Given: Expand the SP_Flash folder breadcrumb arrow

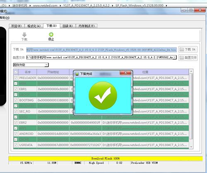Looking at the screenshot, I should 166,6.
